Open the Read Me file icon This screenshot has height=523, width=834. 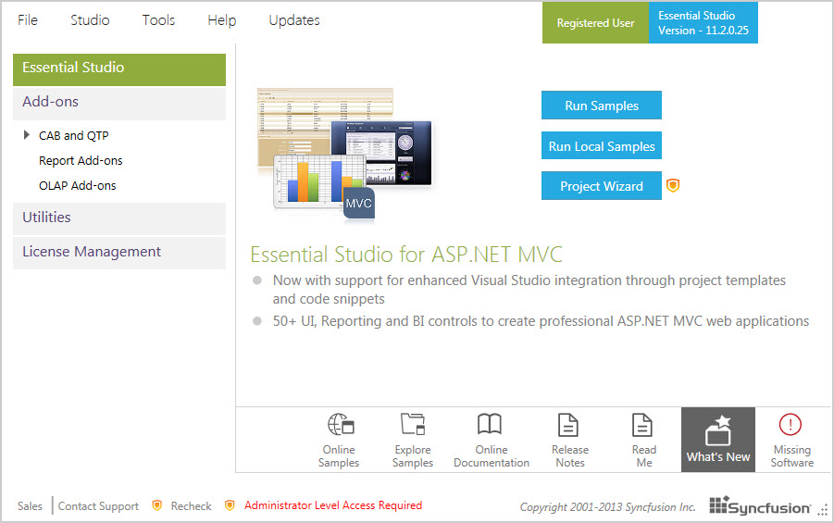643,425
